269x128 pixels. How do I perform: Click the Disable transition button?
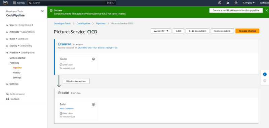coord(76,81)
